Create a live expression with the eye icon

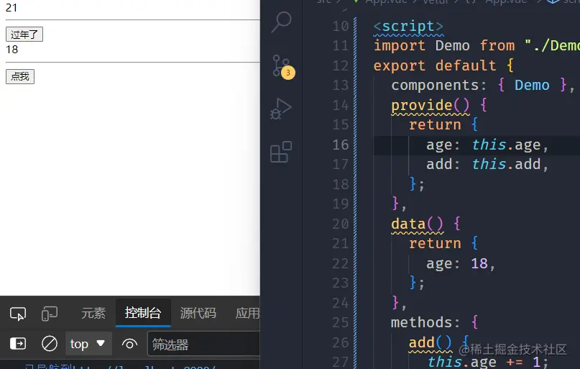129,345
